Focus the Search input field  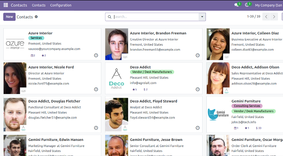(x=156, y=17)
